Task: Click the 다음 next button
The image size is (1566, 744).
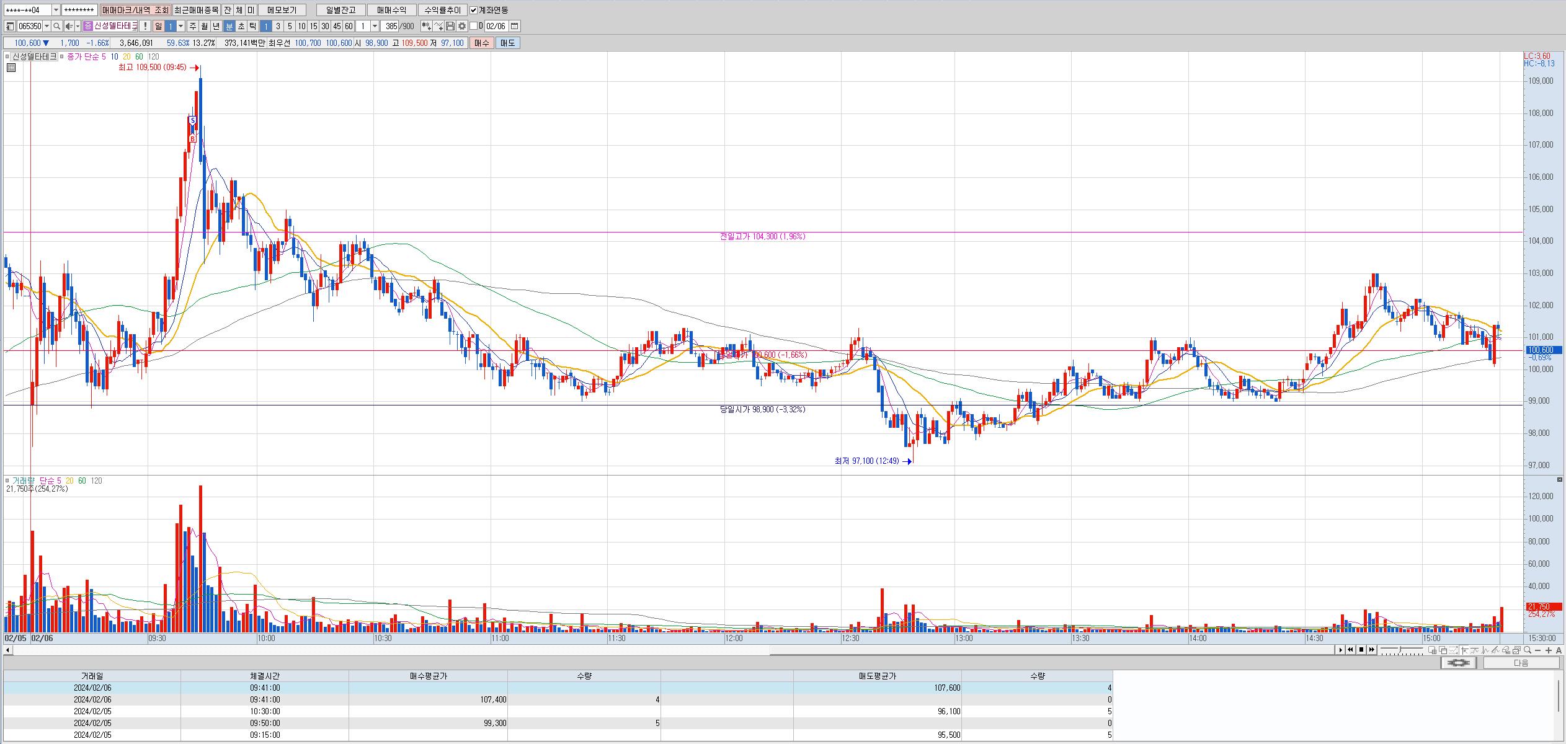Action: click(1521, 663)
